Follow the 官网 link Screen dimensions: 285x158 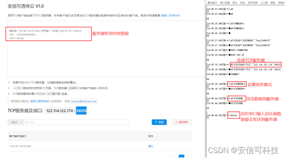tap(164, 16)
